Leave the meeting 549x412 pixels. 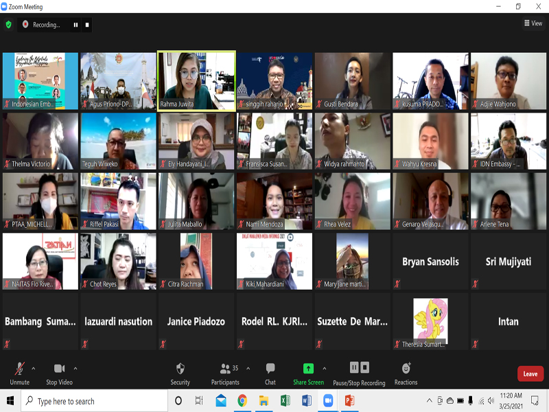(530, 374)
